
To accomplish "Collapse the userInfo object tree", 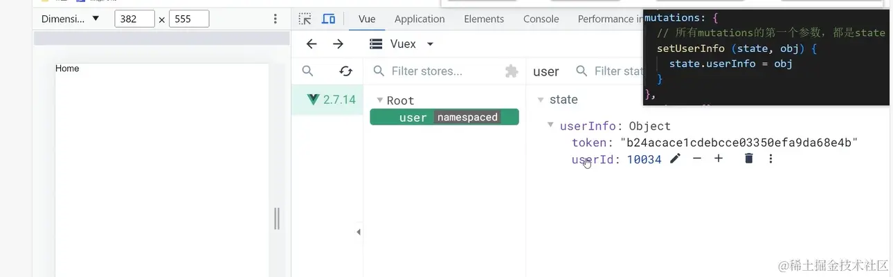I will tap(550, 125).
